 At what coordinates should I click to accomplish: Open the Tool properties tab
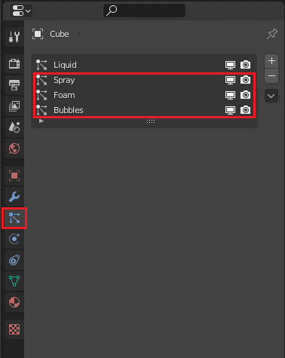(x=14, y=37)
